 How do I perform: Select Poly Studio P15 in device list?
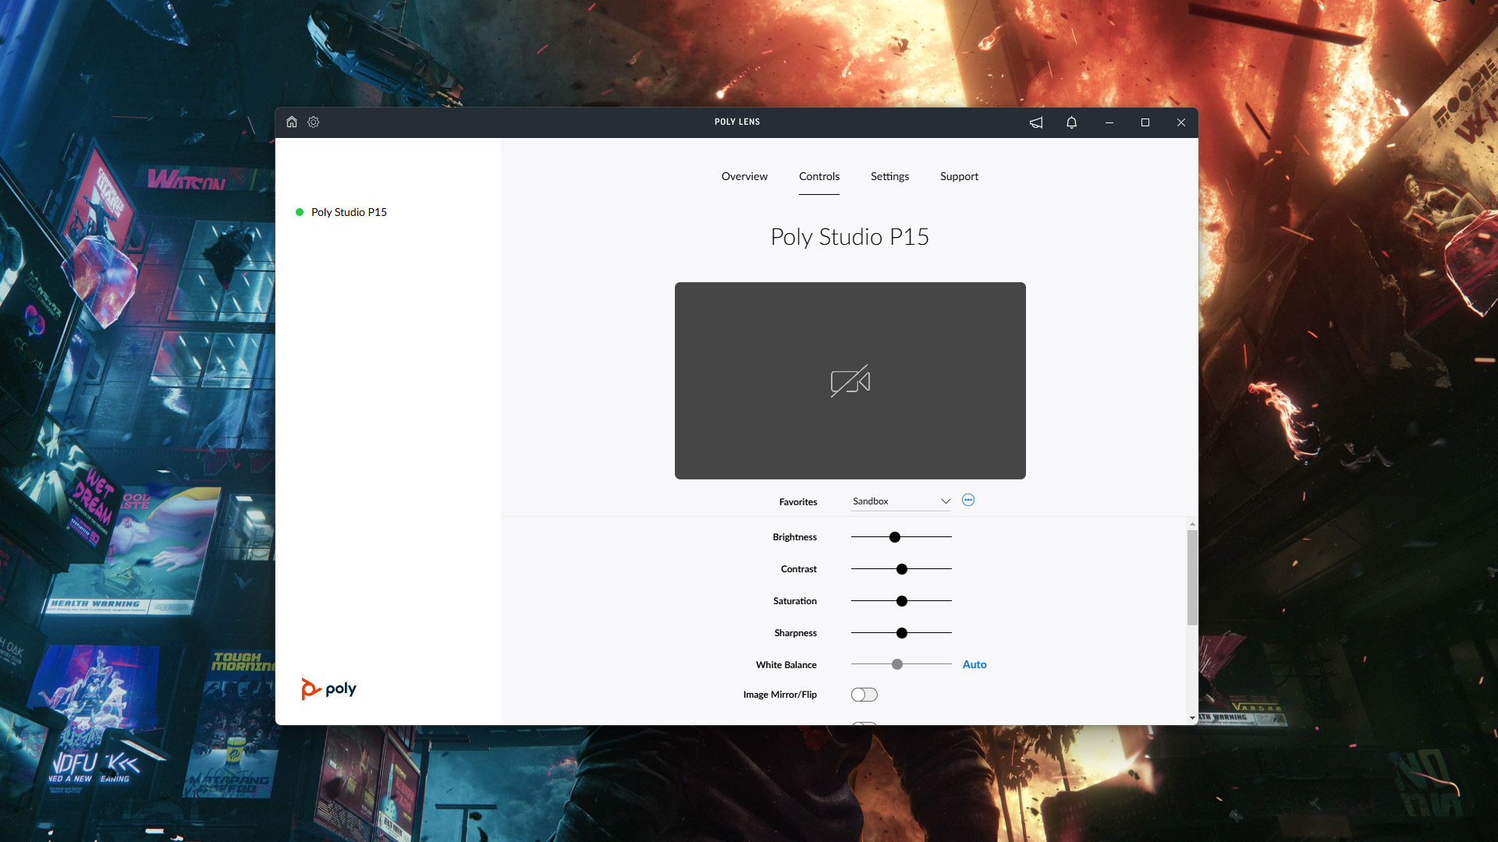pyautogui.click(x=349, y=212)
